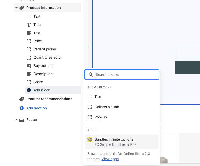The height and width of the screenshot is (166, 200).
Task: Click the dark button in the preview
Action: click(187, 67)
